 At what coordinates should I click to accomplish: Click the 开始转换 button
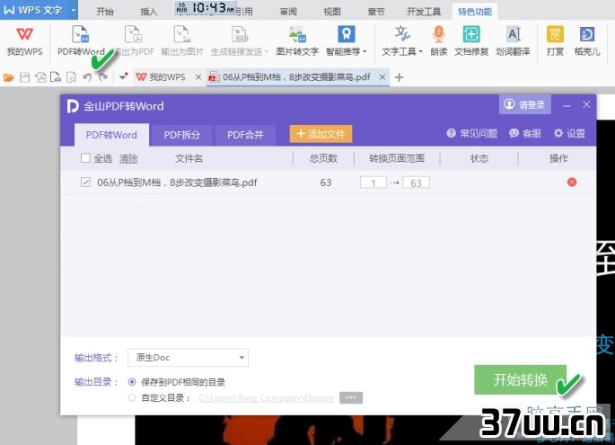520,379
